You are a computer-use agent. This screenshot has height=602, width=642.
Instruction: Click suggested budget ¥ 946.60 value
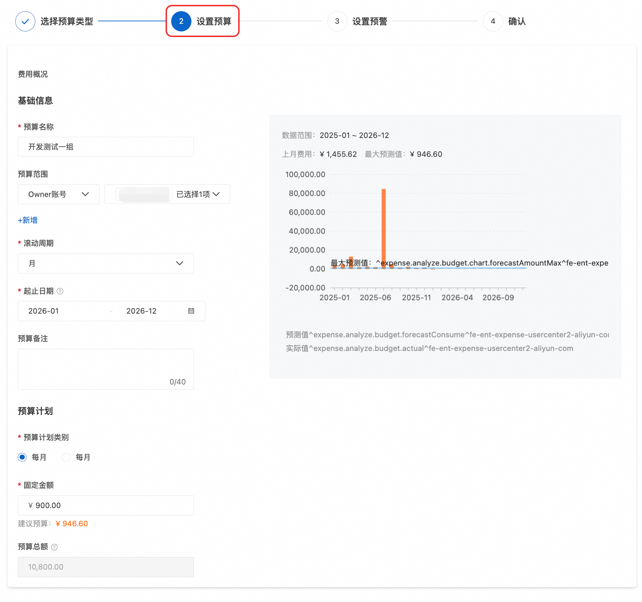(x=72, y=523)
